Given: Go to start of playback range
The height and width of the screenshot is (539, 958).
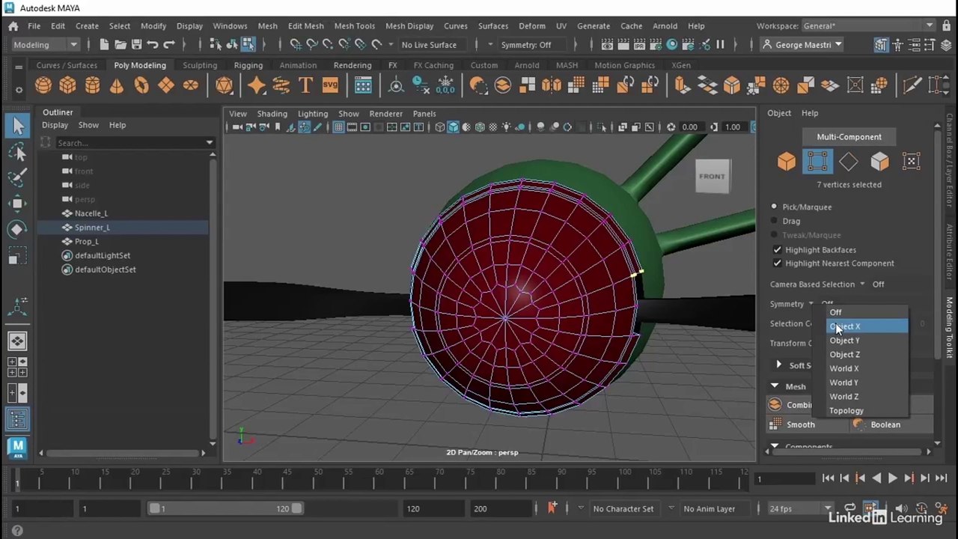Looking at the screenshot, I should point(828,478).
